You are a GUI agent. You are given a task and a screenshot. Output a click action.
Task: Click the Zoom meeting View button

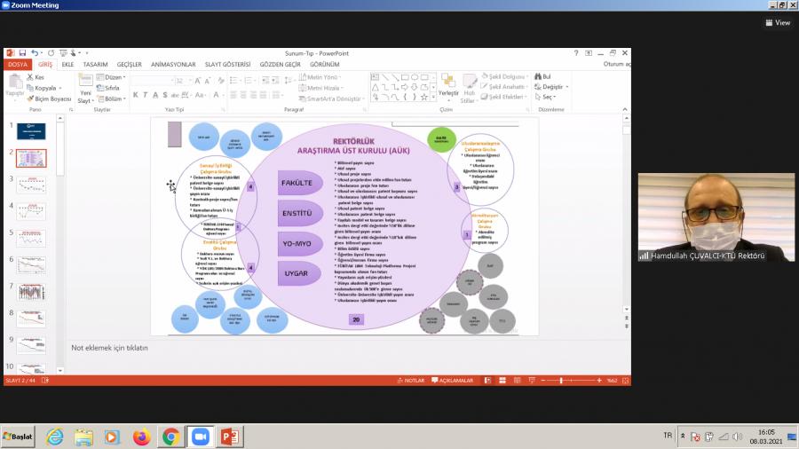click(x=778, y=22)
